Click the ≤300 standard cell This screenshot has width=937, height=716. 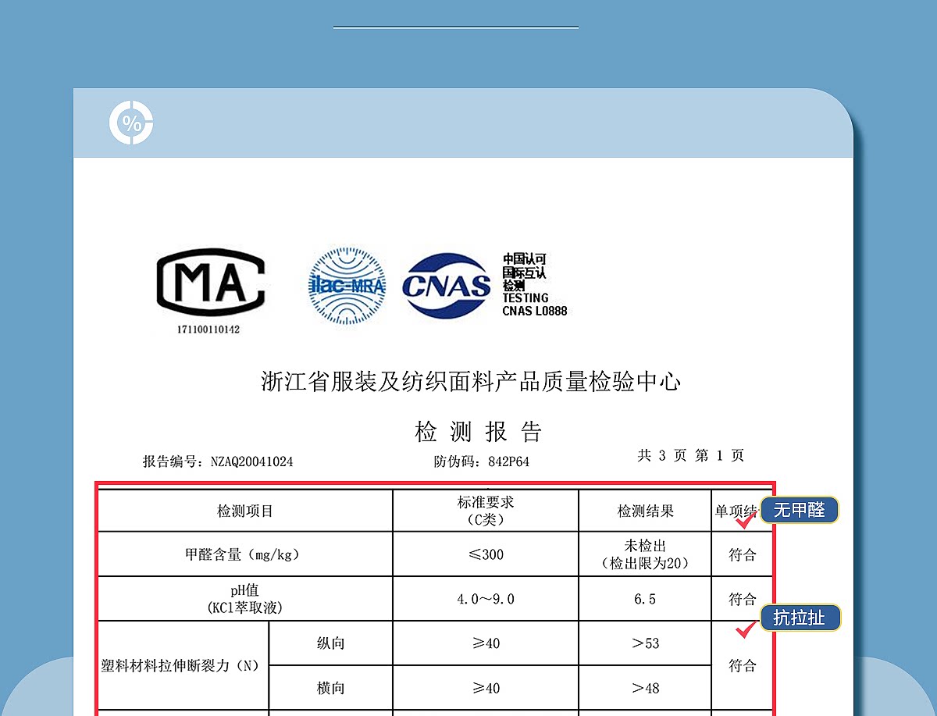pos(486,555)
